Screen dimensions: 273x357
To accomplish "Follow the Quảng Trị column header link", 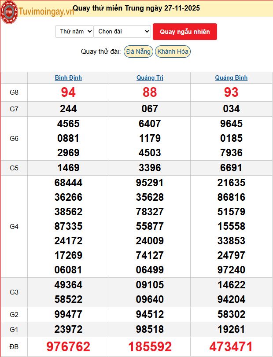I will point(150,77).
